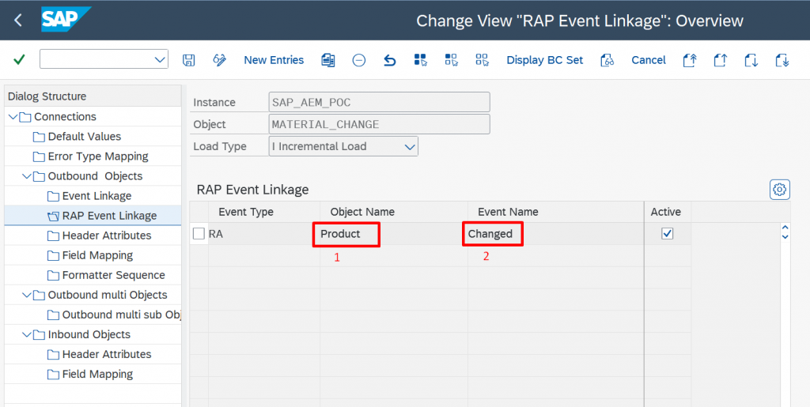Click the New Entries button
Viewport: 810px width, 407px height.
(x=274, y=60)
